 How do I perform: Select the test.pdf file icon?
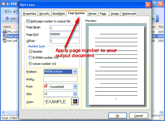[x=4, y=41]
